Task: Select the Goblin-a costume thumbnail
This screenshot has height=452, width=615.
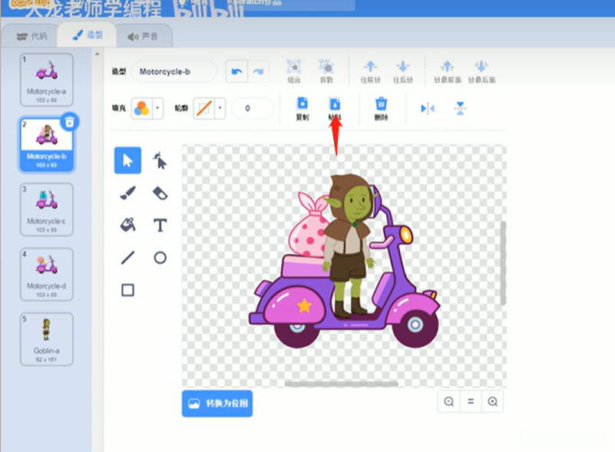Action: (x=46, y=338)
